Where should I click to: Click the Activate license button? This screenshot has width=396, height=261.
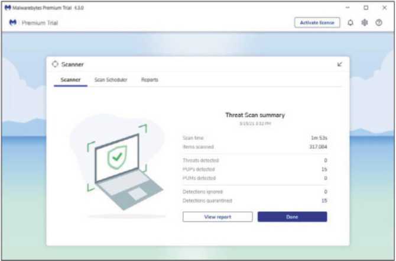click(317, 22)
